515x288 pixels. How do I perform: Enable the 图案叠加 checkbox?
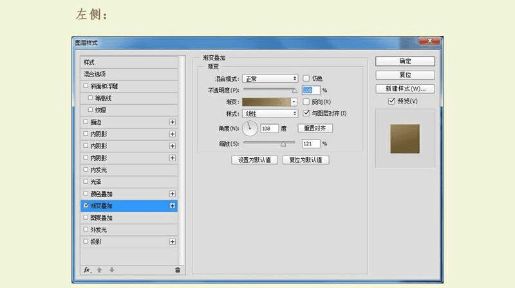point(86,217)
